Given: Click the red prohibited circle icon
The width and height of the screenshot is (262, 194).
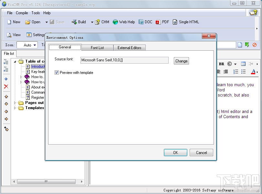Looking at the screenshot, I should (255, 45).
